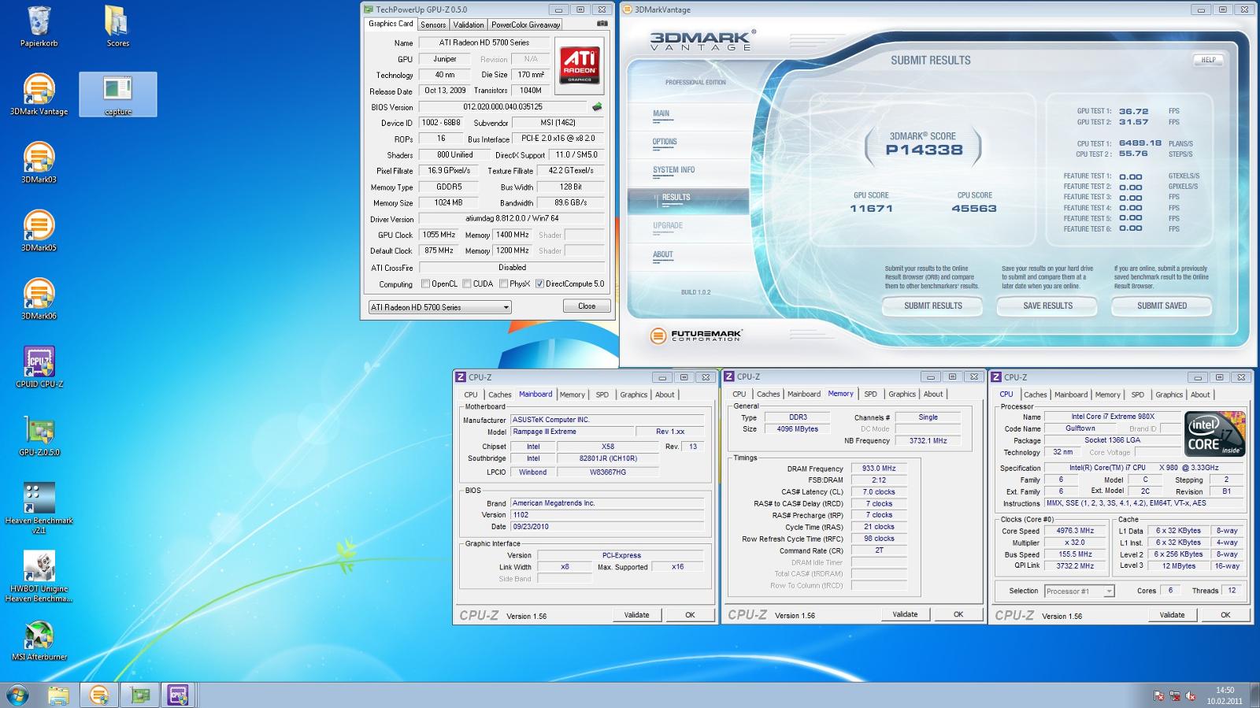This screenshot has width=1260, height=708.
Task: Open the ATI Radeon HD 5700 Series dropdown
Action: (x=439, y=307)
